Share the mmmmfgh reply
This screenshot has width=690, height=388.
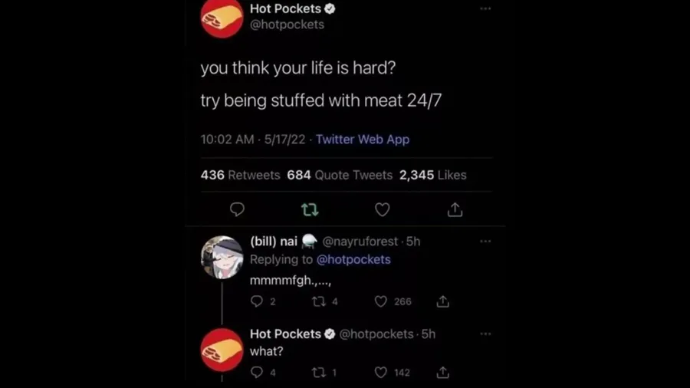point(442,301)
